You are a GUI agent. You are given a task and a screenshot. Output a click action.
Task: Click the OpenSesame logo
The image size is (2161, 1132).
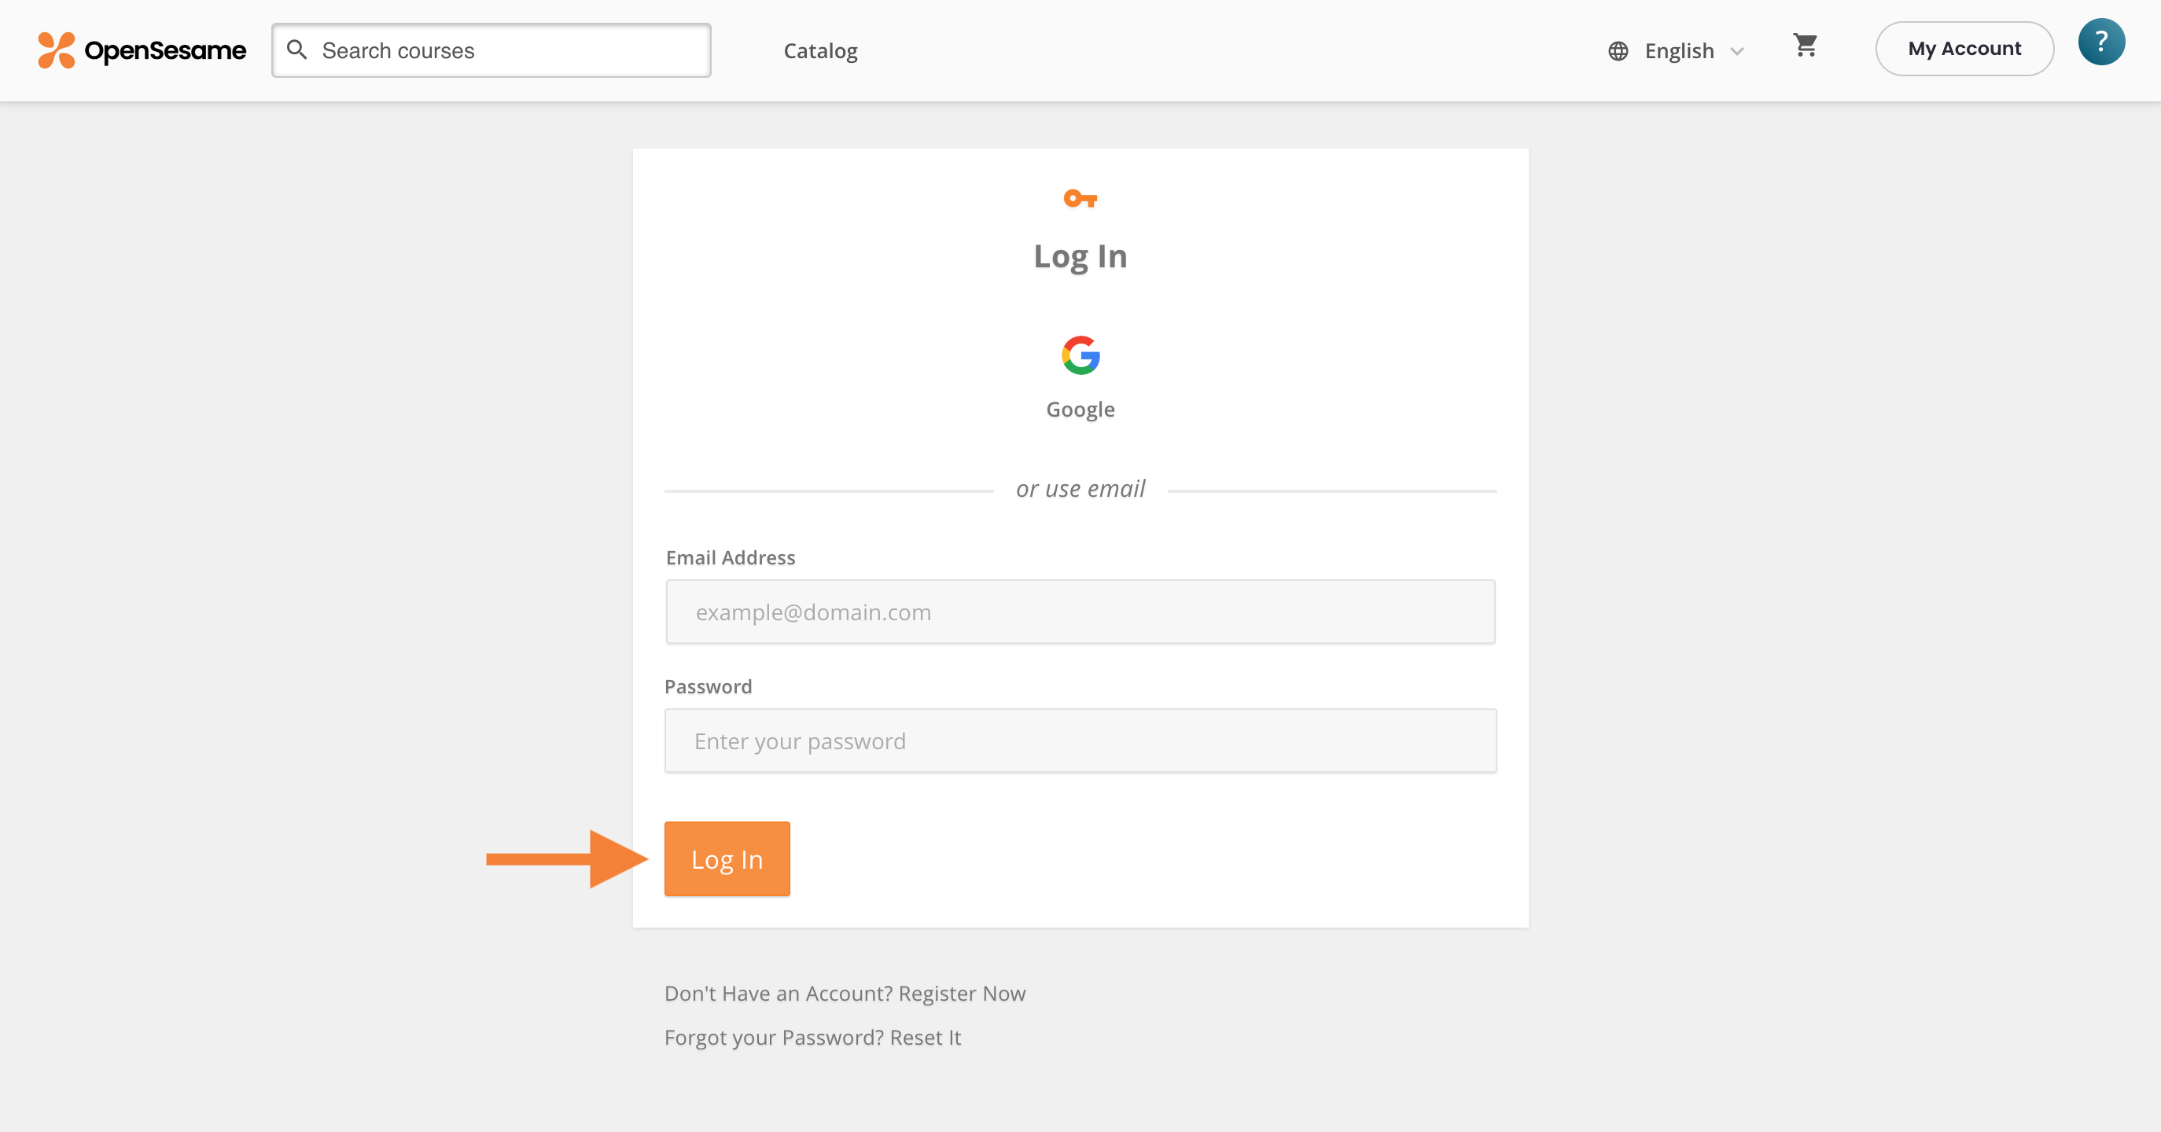pyautogui.click(x=142, y=50)
